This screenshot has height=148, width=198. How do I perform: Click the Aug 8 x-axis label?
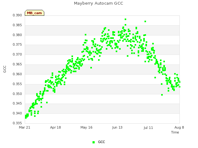pos(179,127)
